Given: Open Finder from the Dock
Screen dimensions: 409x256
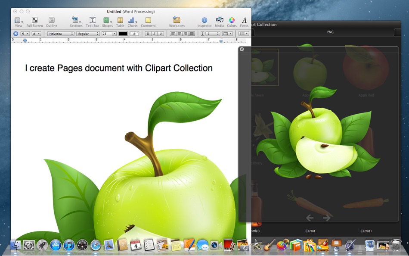Looking at the screenshot, I should coord(15,245).
